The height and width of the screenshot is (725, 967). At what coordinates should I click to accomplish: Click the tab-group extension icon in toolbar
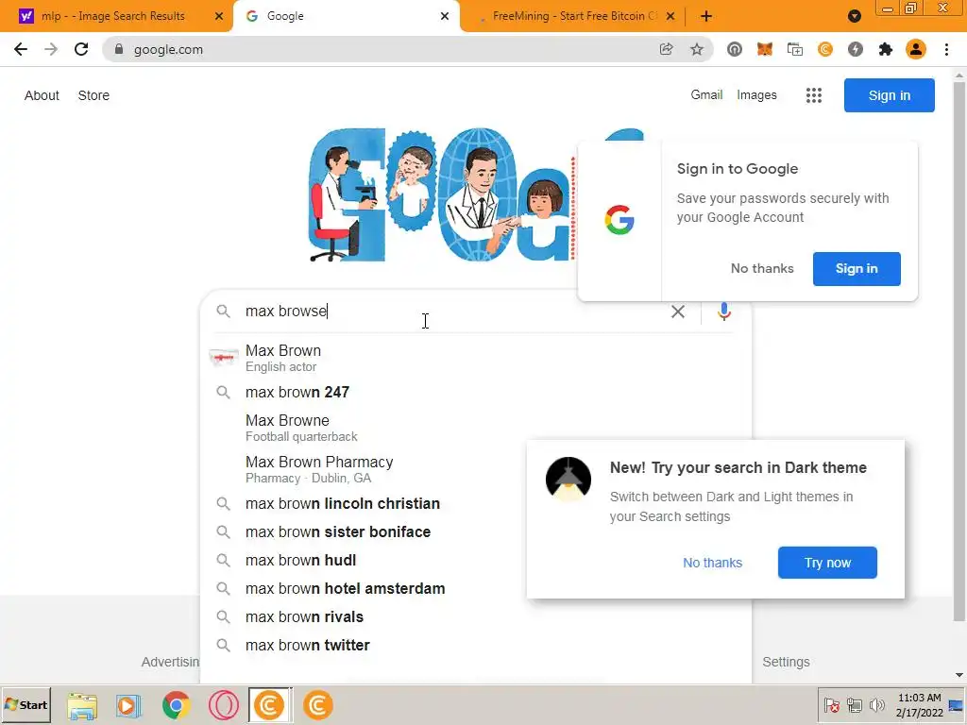pos(795,49)
